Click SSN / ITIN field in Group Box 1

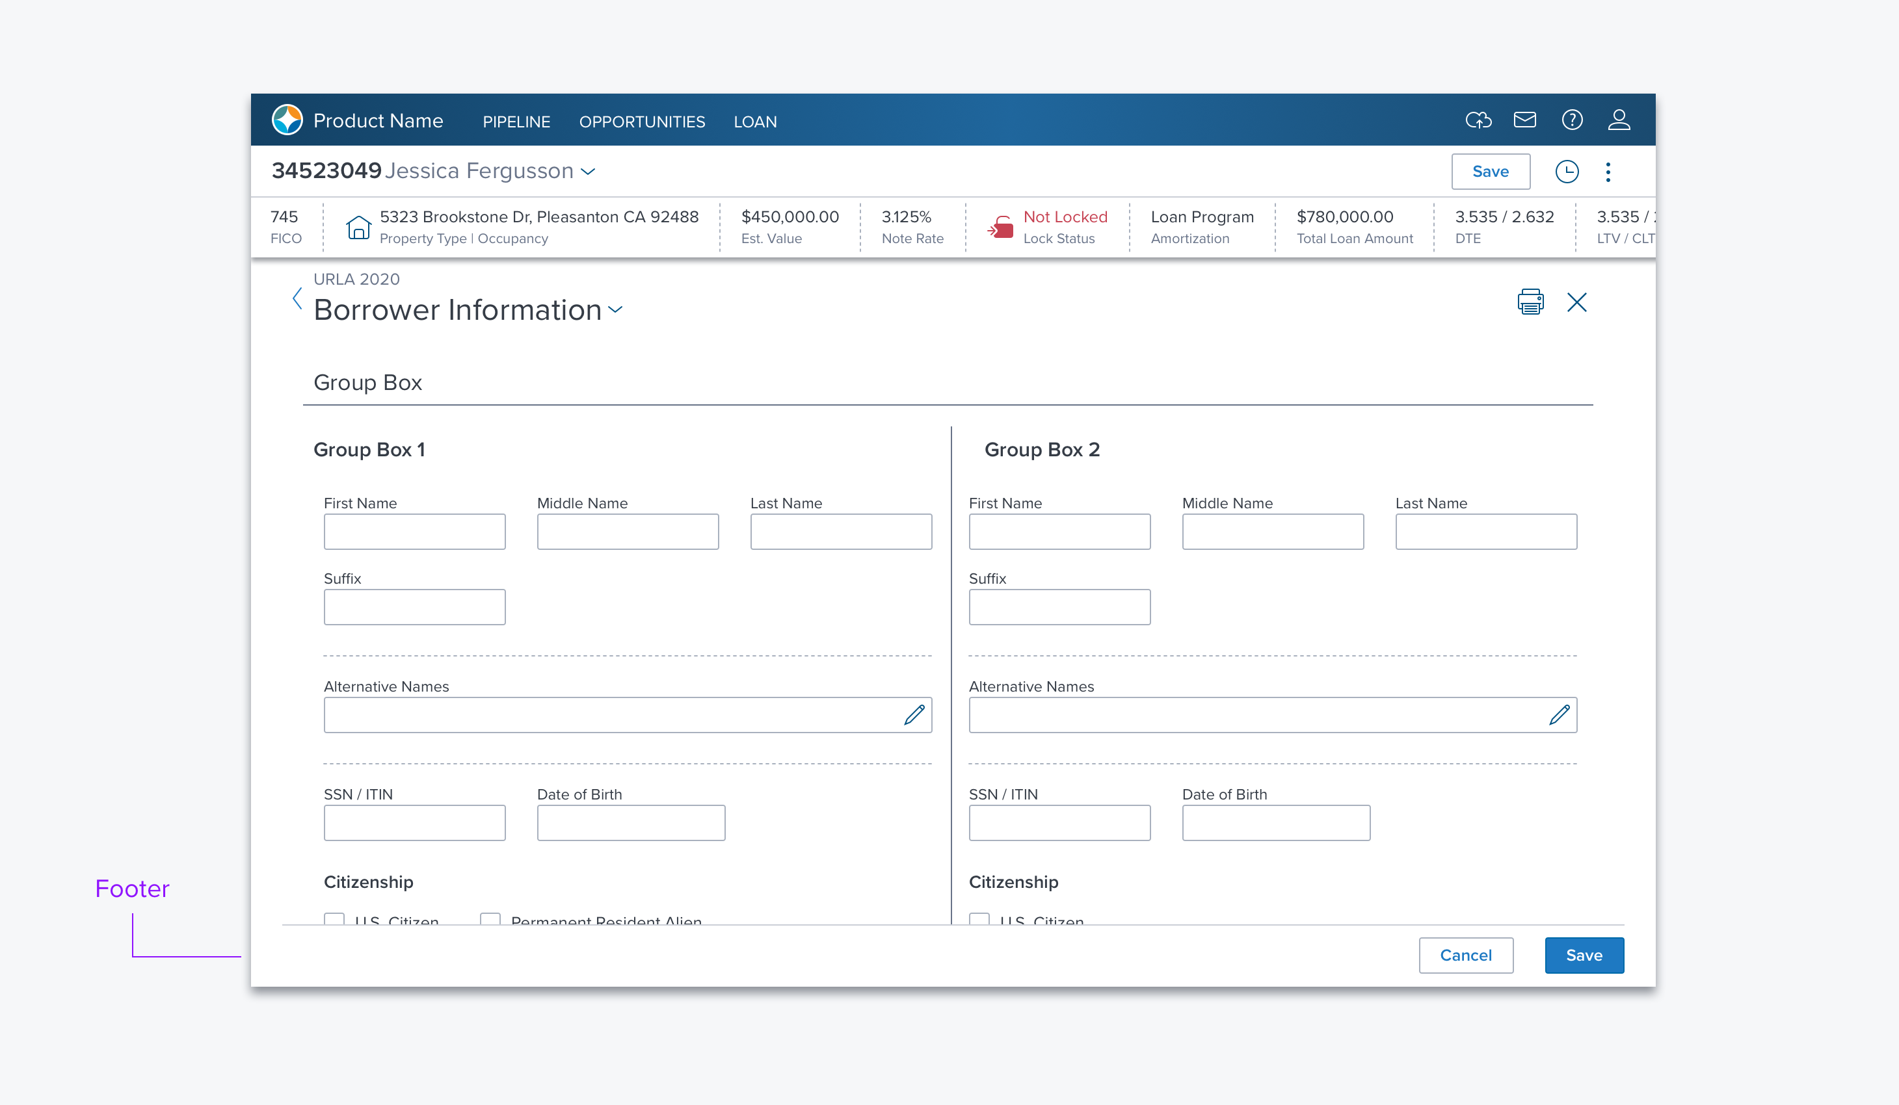pyautogui.click(x=414, y=822)
